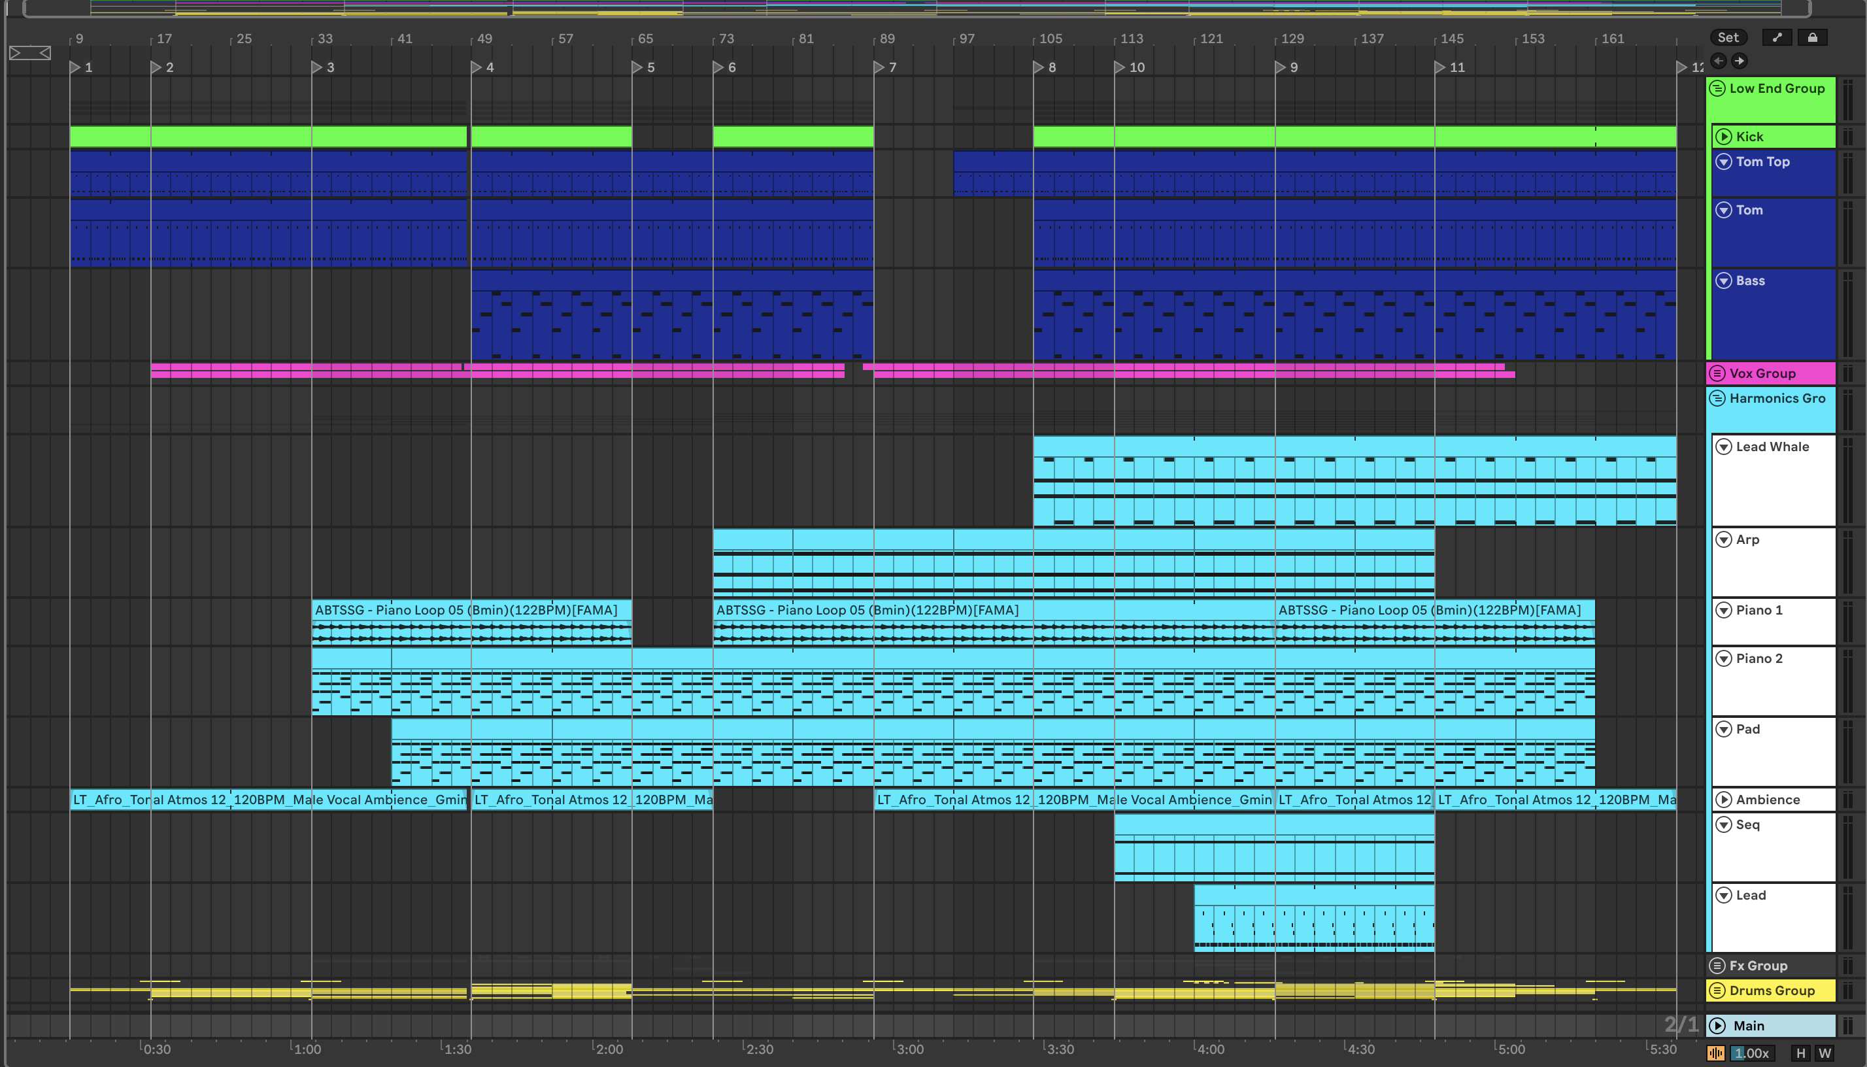Expand the Drums Group track
The image size is (1867, 1067).
pyautogui.click(x=1717, y=990)
